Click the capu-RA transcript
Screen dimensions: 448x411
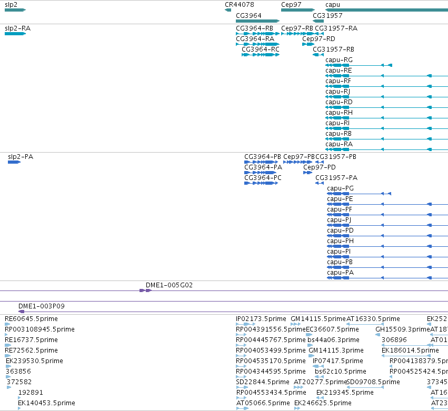click(386, 149)
